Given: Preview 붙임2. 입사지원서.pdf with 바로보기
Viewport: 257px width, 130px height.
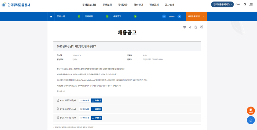Looking at the screenshot, I should point(84,109).
